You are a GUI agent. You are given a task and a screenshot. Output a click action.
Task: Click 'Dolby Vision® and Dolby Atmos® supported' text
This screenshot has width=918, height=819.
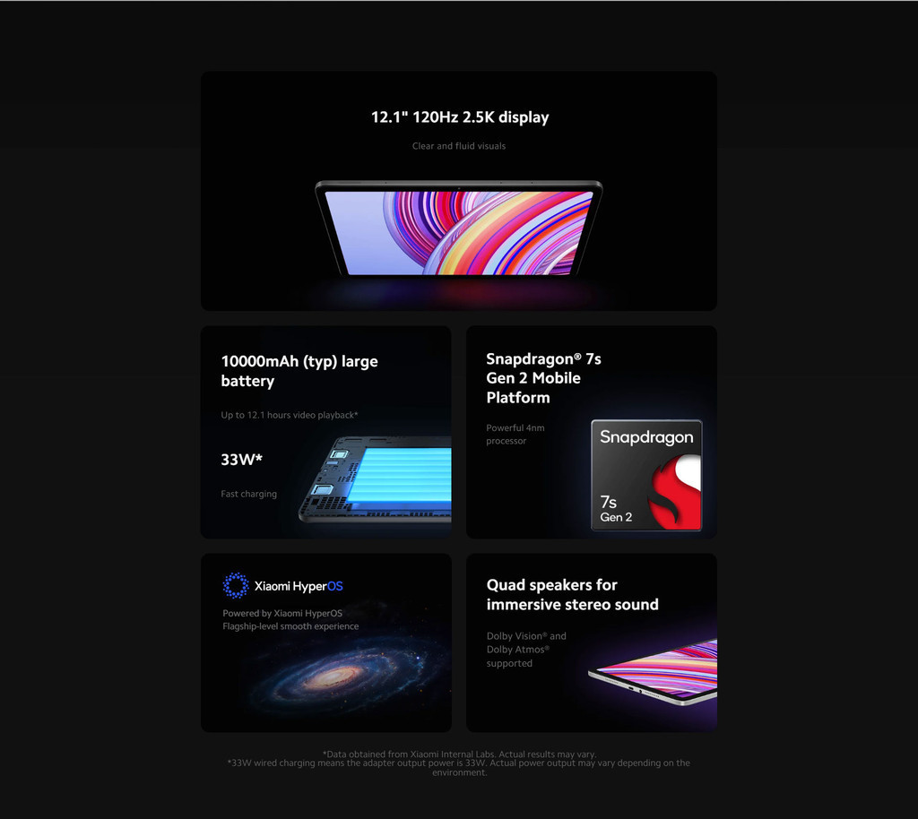(x=526, y=650)
